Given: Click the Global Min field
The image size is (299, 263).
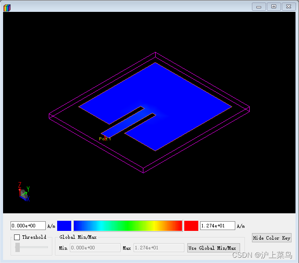Looking at the screenshot, I should [95, 248].
